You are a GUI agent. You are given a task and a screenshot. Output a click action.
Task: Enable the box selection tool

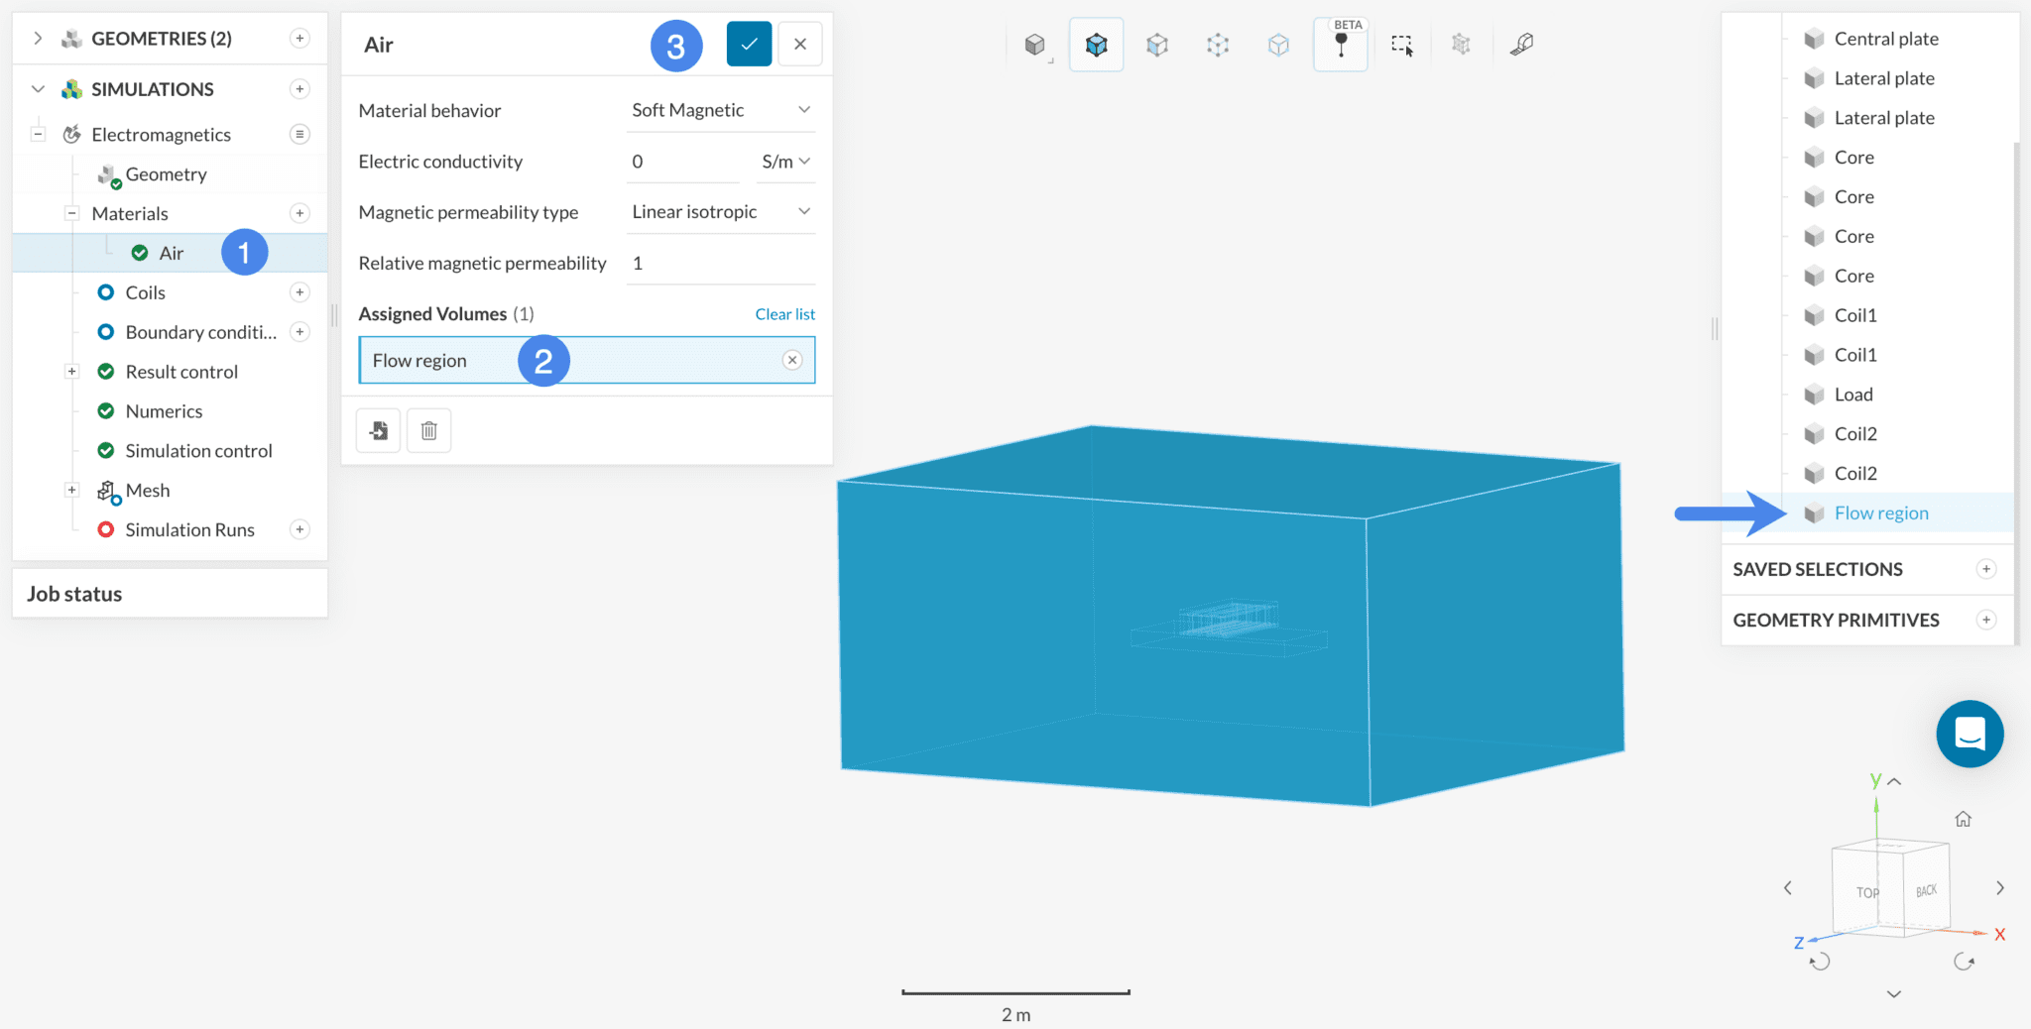click(x=1401, y=44)
